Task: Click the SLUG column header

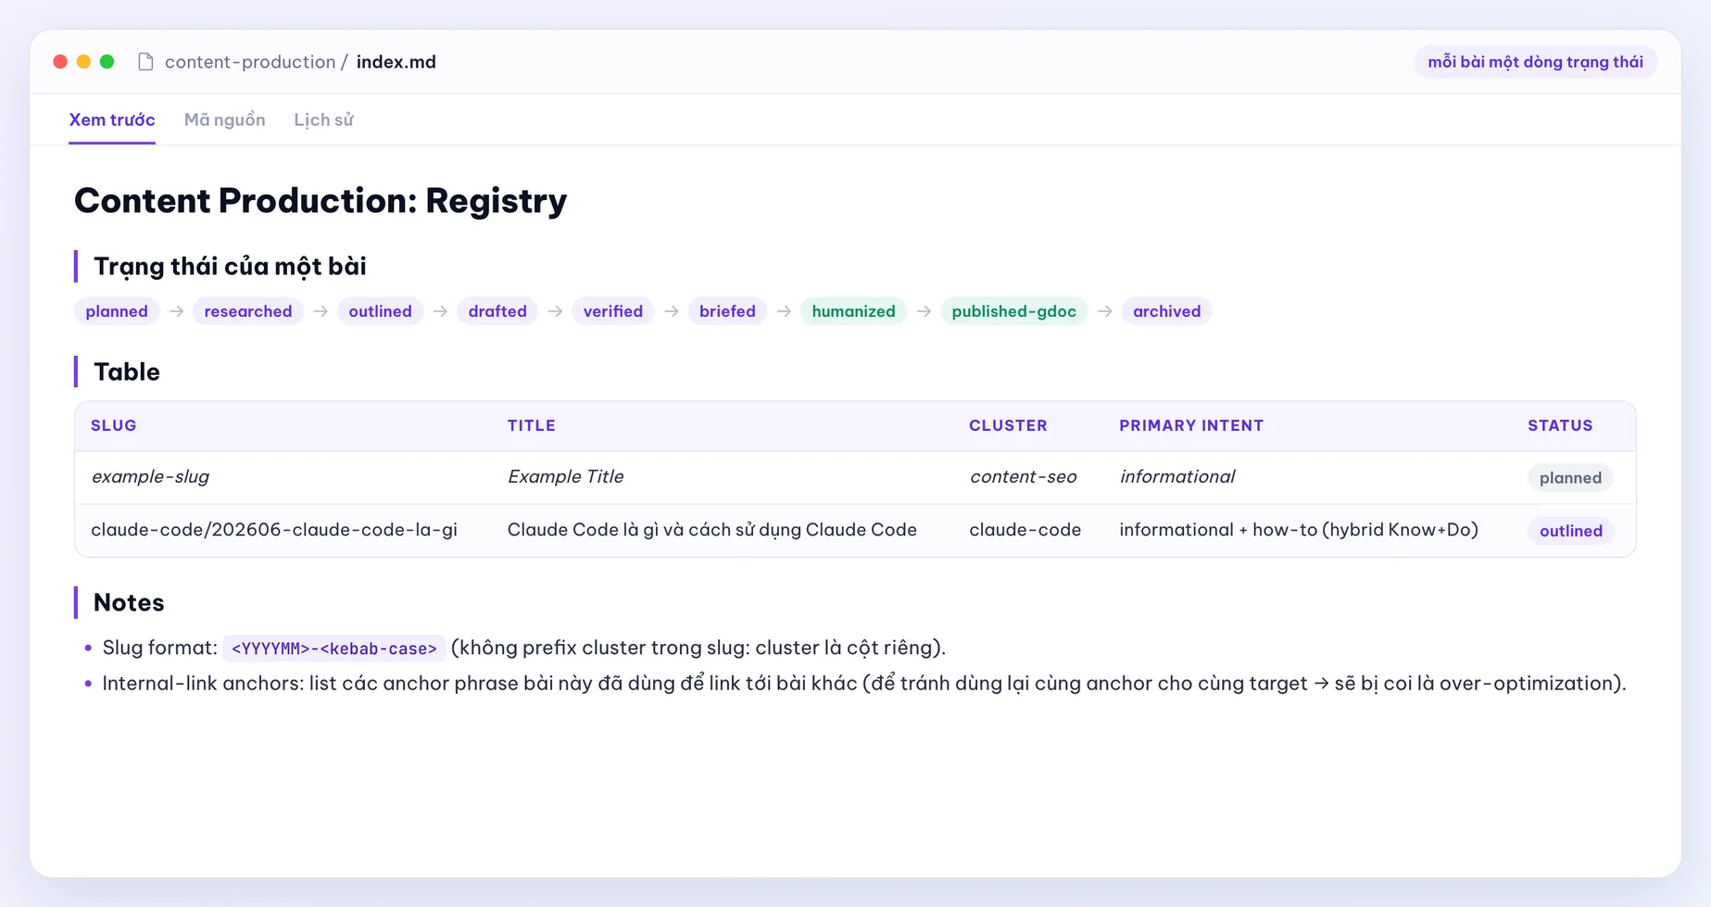Action: tap(114, 426)
